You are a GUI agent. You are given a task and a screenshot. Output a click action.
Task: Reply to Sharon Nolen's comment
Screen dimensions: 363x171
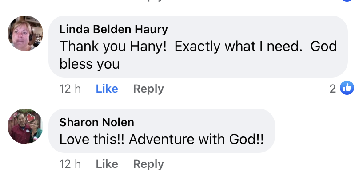tap(148, 164)
